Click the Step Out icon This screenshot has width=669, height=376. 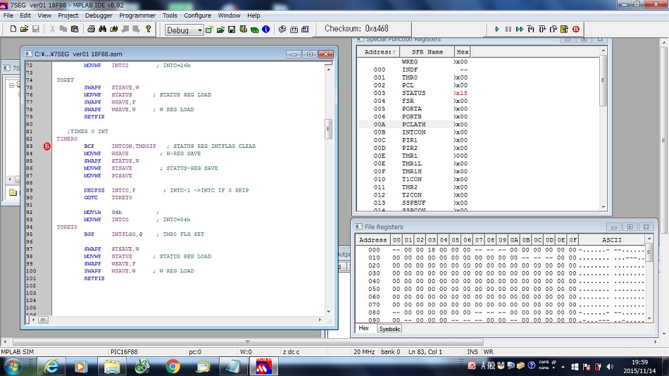[554, 29]
